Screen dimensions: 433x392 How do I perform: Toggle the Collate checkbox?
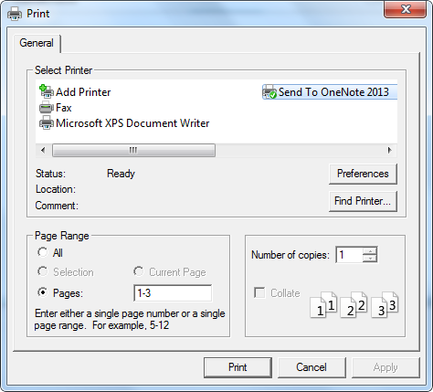click(259, 292)
